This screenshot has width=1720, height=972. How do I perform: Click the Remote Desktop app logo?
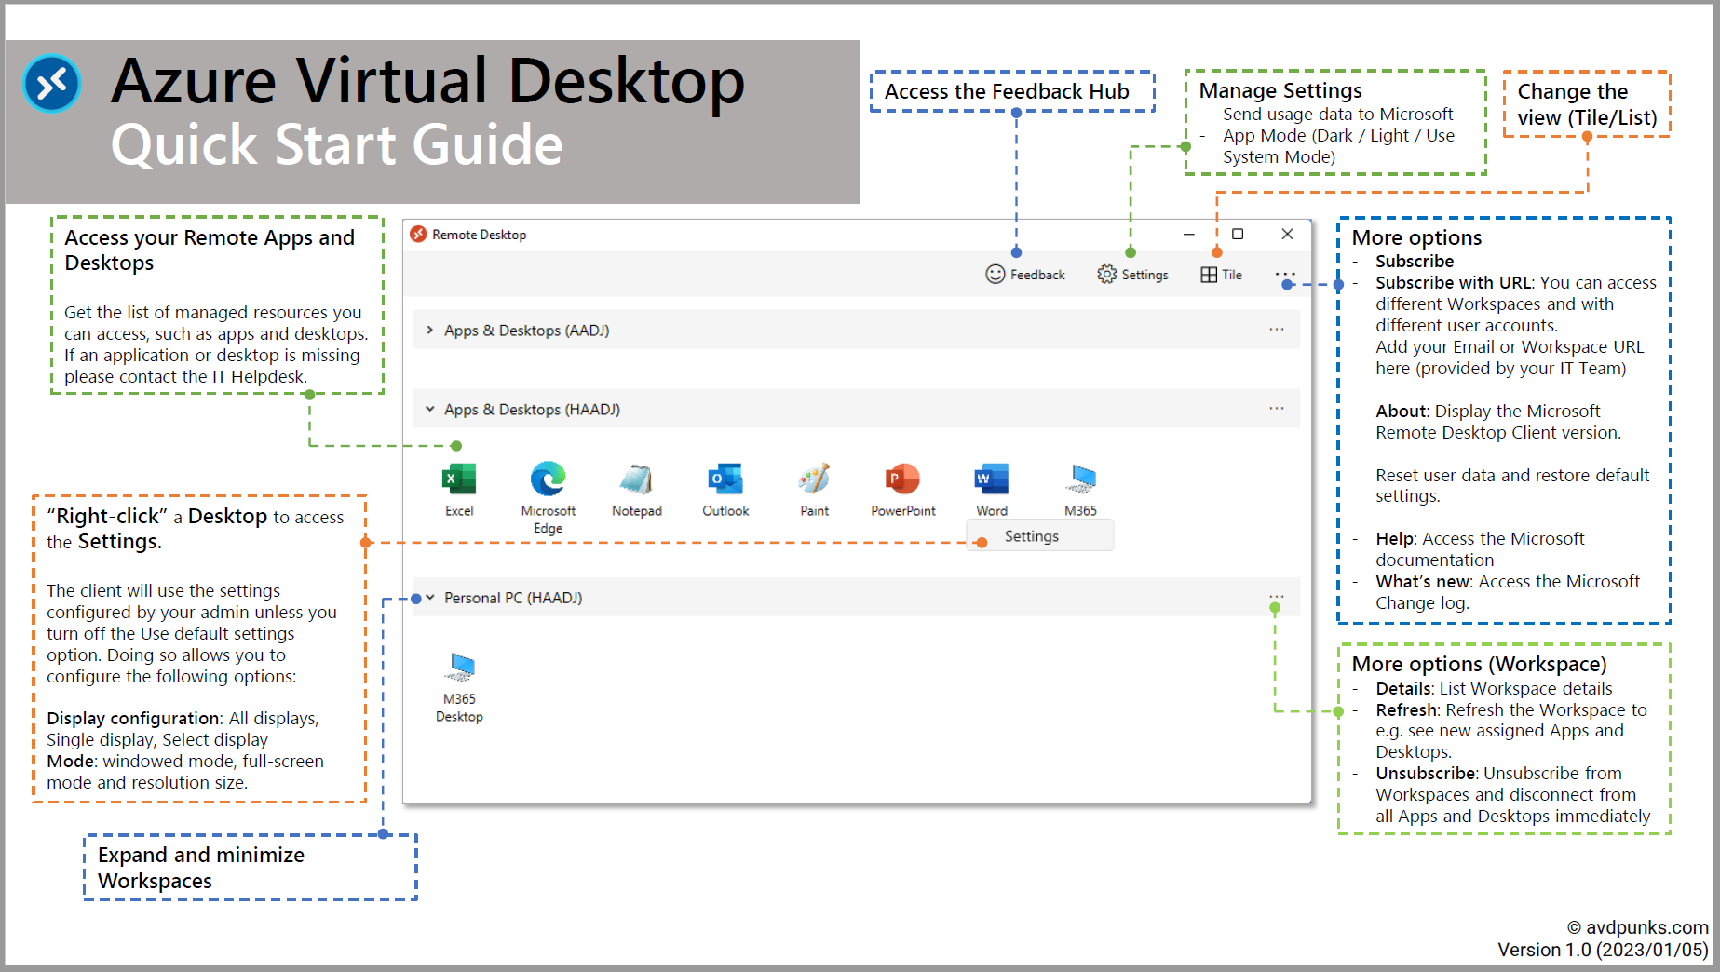418,234
